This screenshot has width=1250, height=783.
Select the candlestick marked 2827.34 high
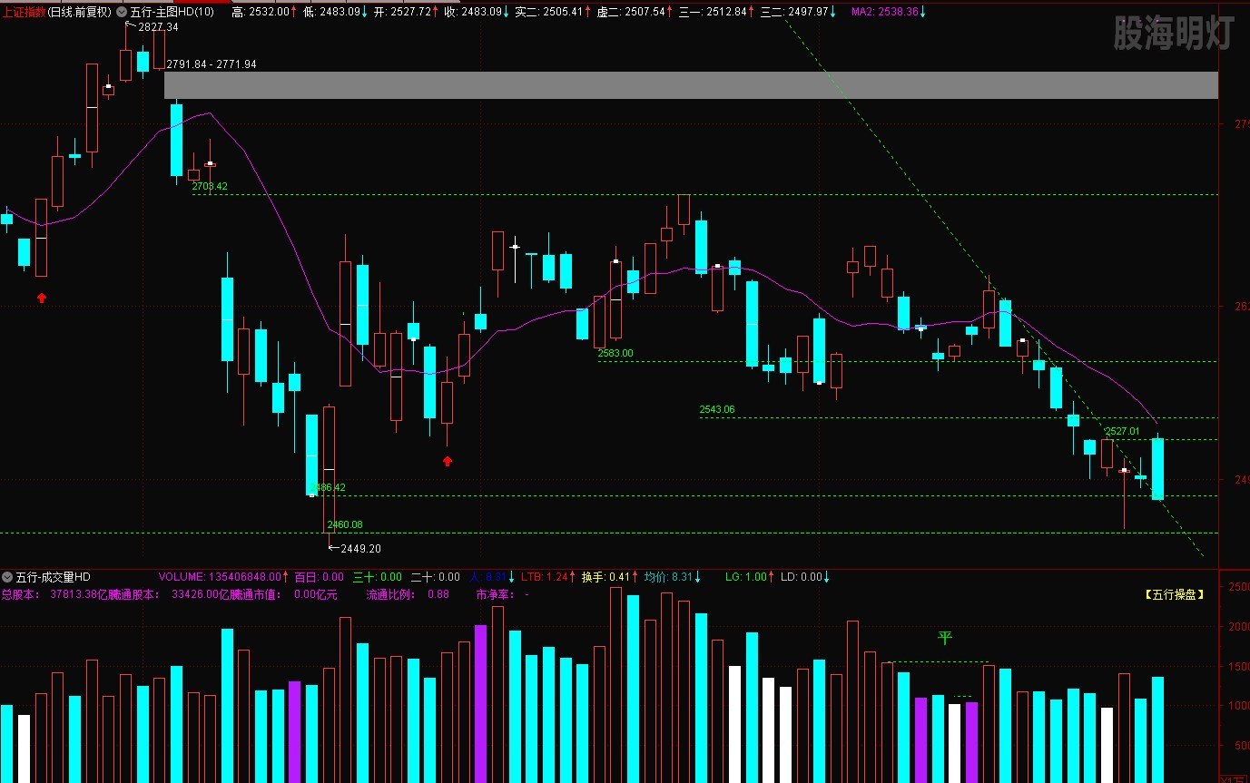click(x=125, y=53)
